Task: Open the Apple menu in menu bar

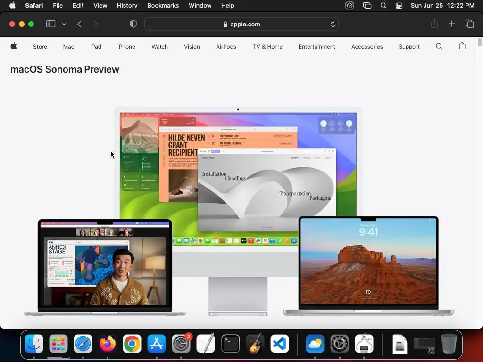Action: click(12, 5)
